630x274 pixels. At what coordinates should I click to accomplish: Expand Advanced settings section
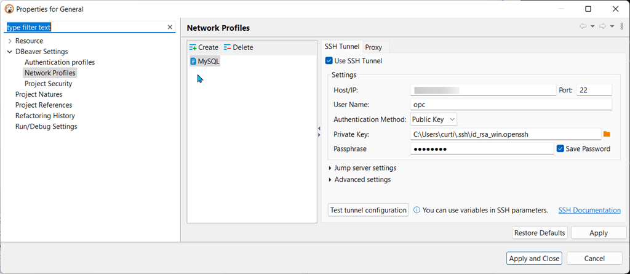pyautogui.click(x=330, y=180)
